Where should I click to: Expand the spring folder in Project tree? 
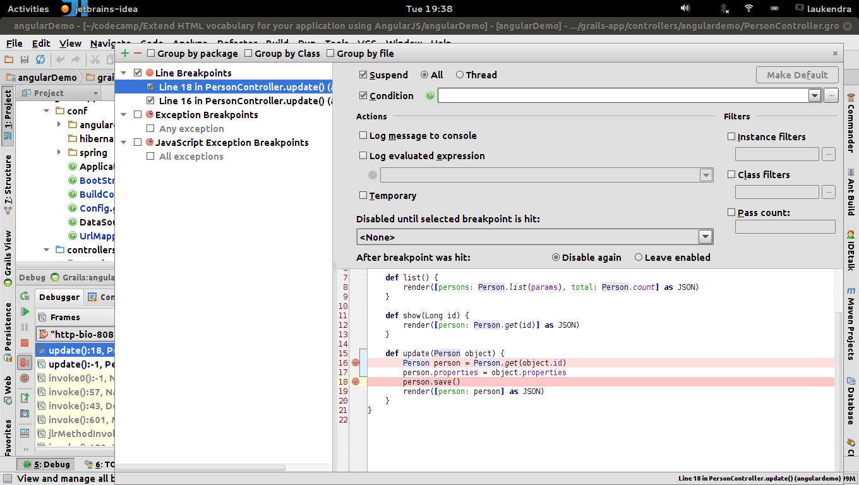[59, 152]
